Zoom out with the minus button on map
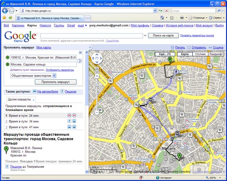Image resolution: width=227 pixels, height=181 pixels. click(x=97, y=113)
